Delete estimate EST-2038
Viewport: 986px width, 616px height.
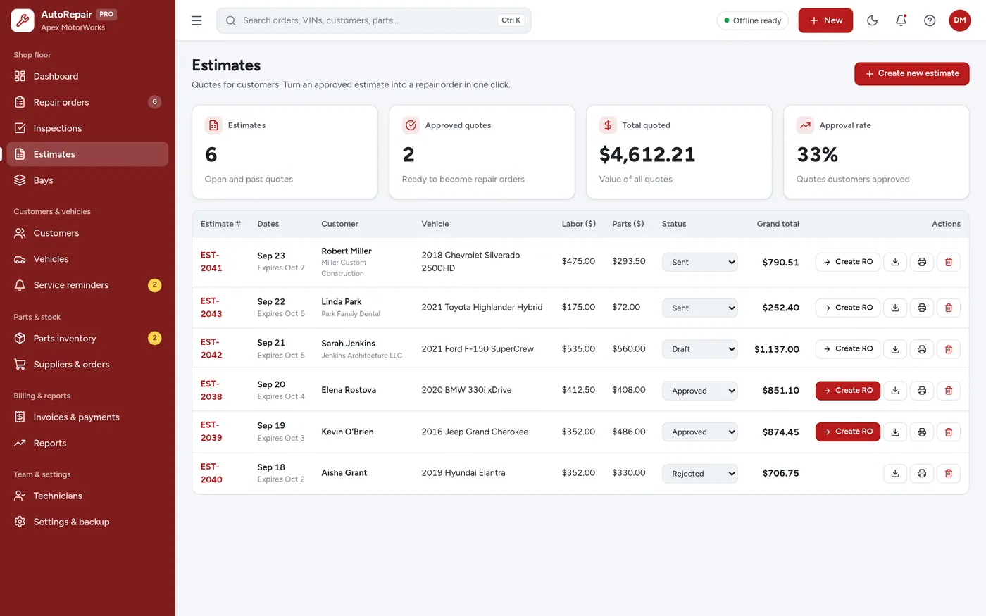(x=949, y=391)
